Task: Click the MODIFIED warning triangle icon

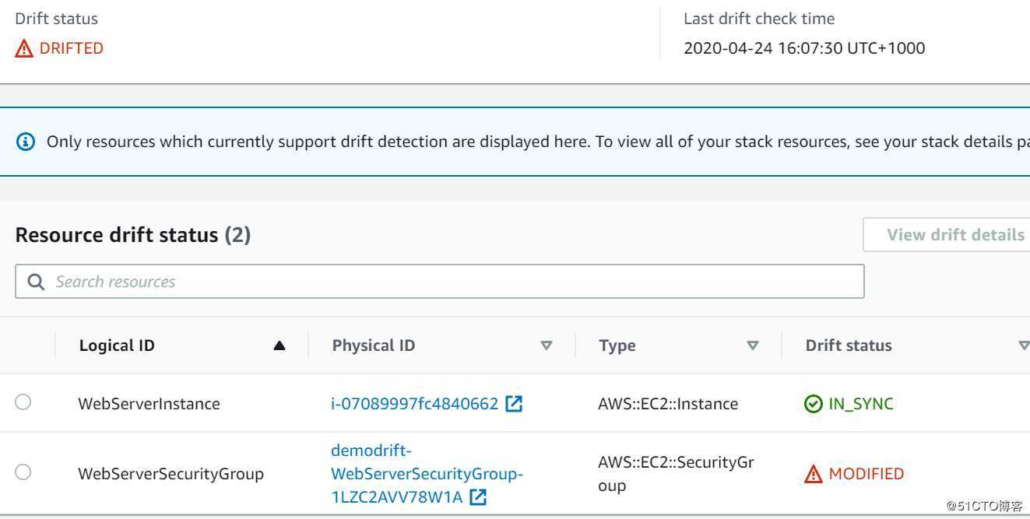Action: point(813,474)
